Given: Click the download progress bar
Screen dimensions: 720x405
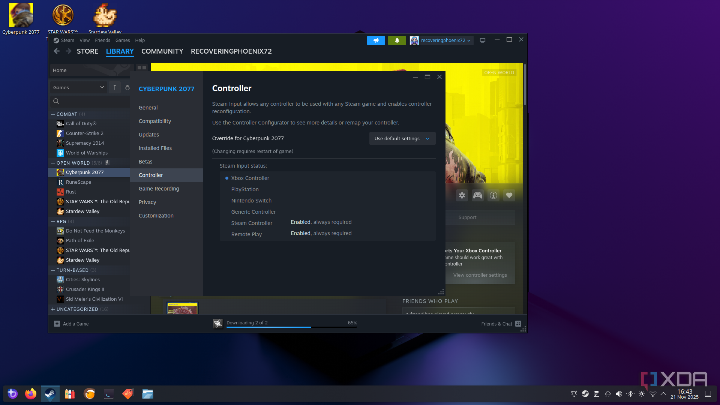Looking at the screenshot, I should 292,327.
